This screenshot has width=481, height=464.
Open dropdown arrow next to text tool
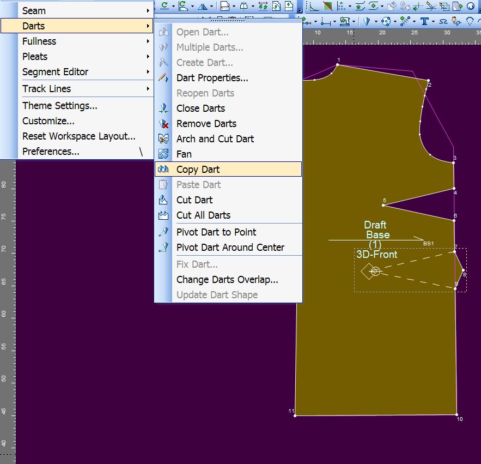click(x=433, y=21)
